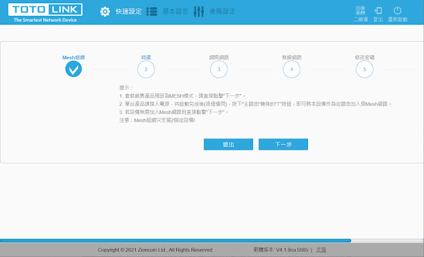
Task: Click the quick setup gear icon
Action: click(x=105, y=12)
